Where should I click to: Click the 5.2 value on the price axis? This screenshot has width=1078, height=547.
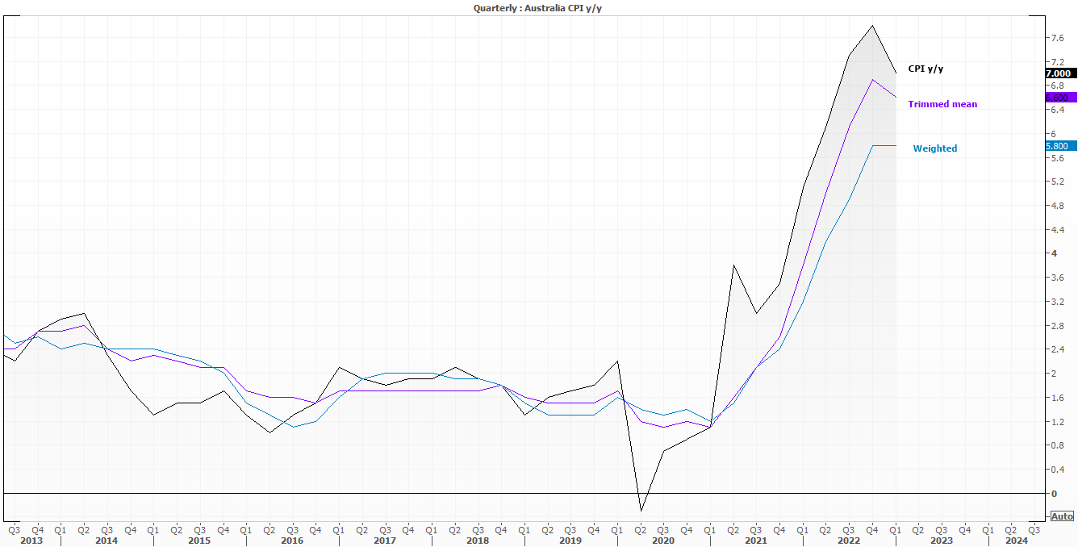tap(1057, 182)
